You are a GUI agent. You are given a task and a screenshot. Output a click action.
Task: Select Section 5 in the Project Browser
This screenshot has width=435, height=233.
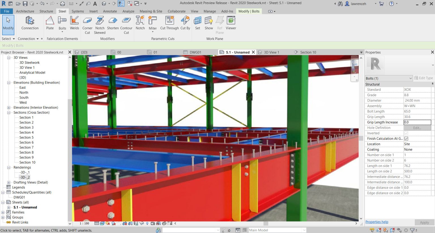[x=26, y=137]
